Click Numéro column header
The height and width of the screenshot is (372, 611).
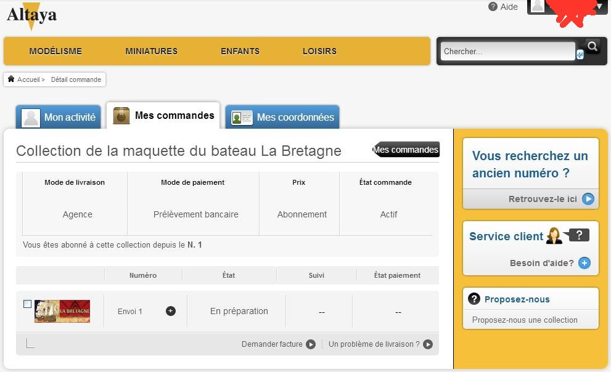click(143, 275)
